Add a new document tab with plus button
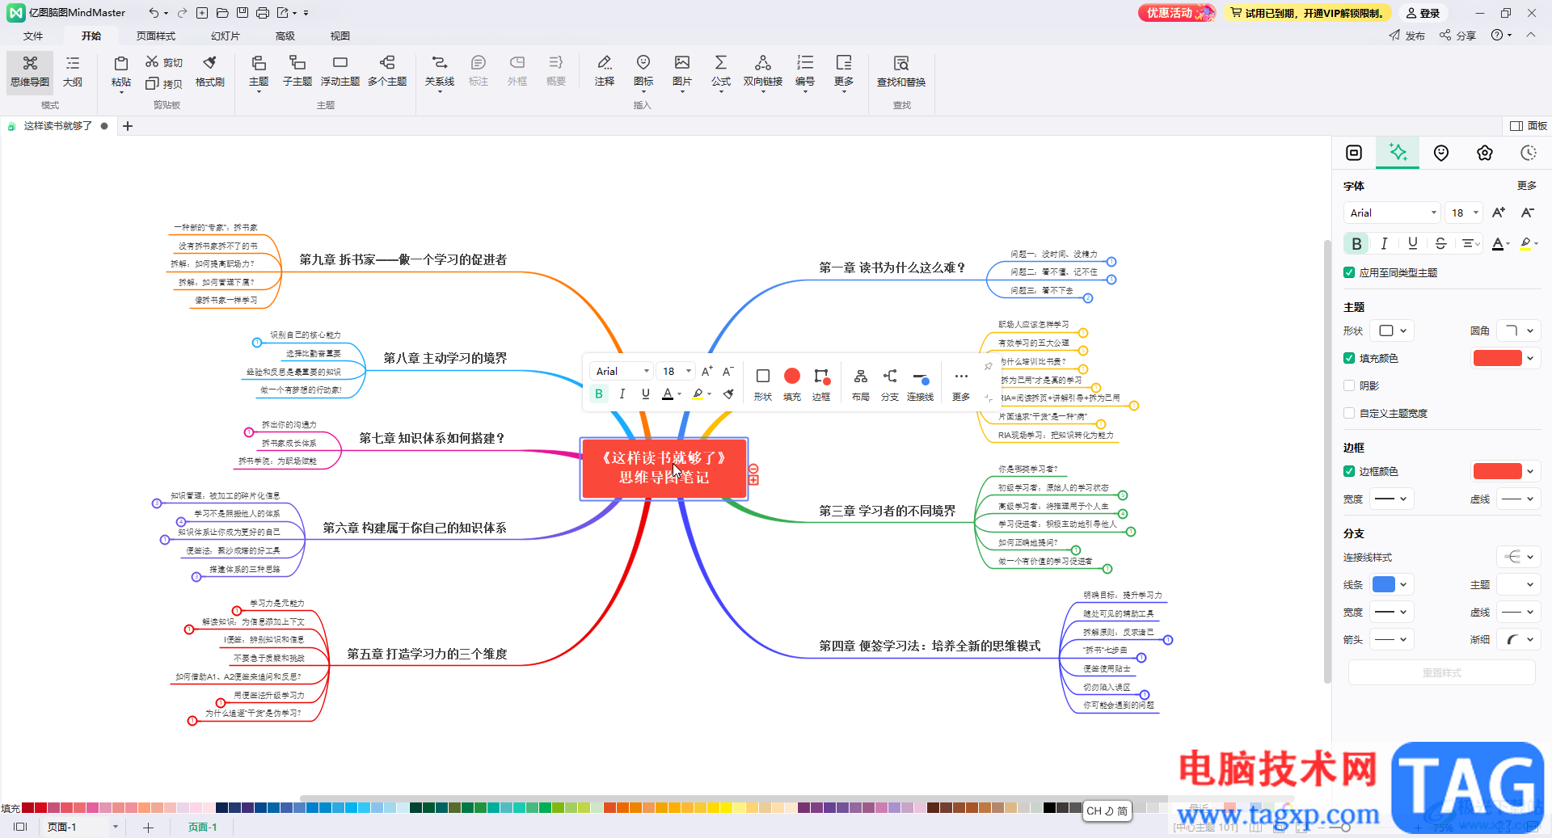 128,125
